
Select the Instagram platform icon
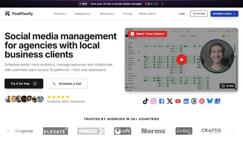153,101
